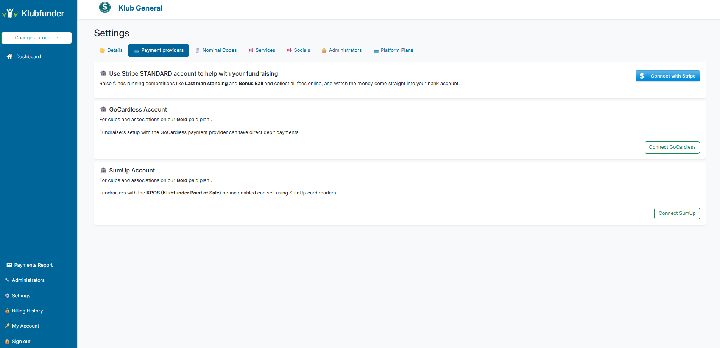Viewport: 720px width, 348px height.
Task: Open the Change account dropdown
Action: (x=36, y=38)
